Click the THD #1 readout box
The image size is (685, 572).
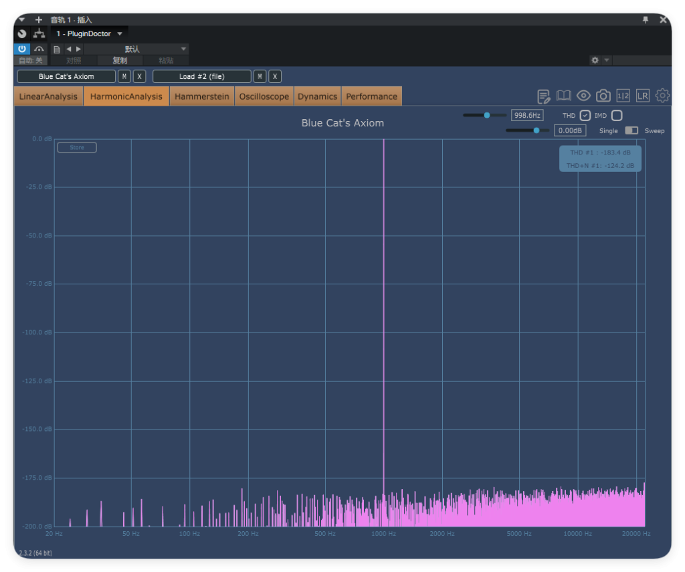click(x=600, y=159)
